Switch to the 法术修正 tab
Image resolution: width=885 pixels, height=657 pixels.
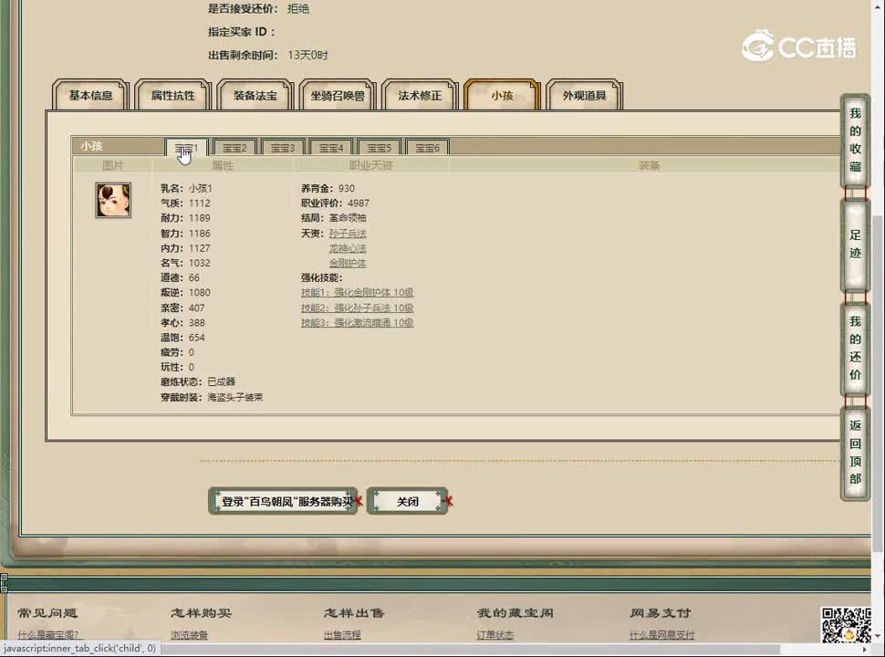click(x=420, y=96)
